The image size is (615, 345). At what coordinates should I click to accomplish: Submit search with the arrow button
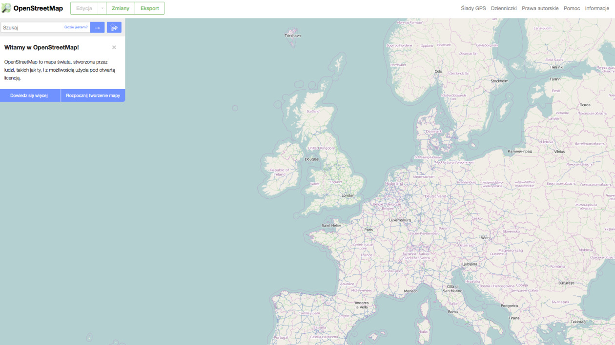click(x=97, y=28)
